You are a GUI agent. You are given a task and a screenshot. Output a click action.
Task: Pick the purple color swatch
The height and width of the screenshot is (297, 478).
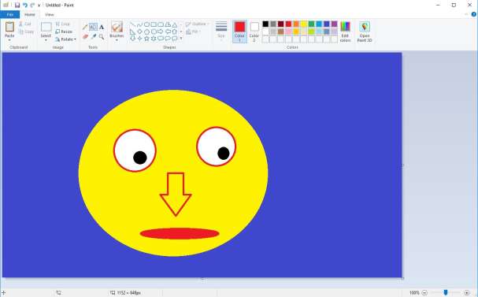point(334,24)
